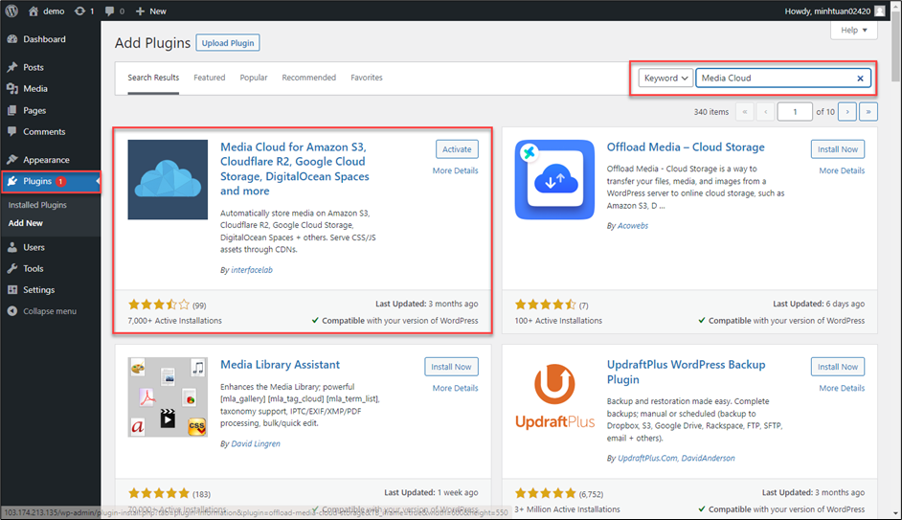Viewport: 902px width, 520px height.
Task: Expand the Keyword search type dropdown
Action: pyautogui.click(x=666, y=79)
